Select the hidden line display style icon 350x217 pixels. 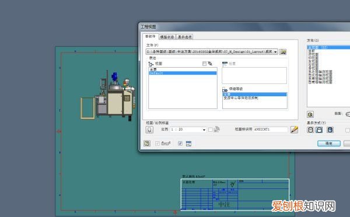[310, 129]
